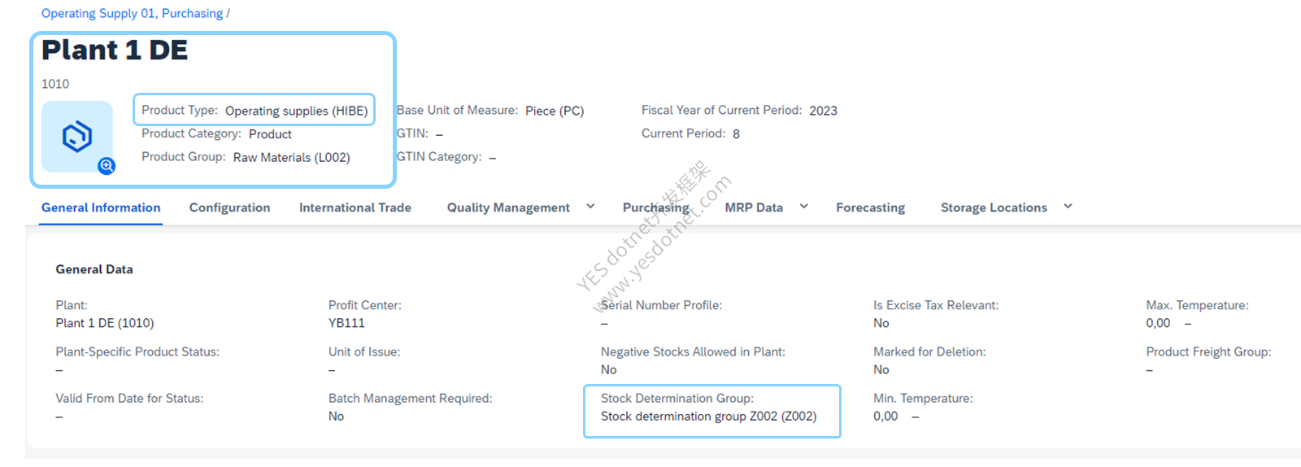The image size is (1301, 467).
Task: Open the Forecasting tab
Action: click(x=870, y=207)
